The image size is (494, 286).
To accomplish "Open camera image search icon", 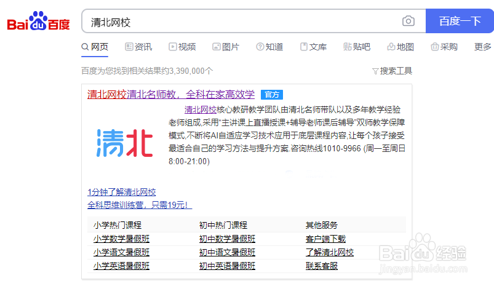I will click(408, 21).
